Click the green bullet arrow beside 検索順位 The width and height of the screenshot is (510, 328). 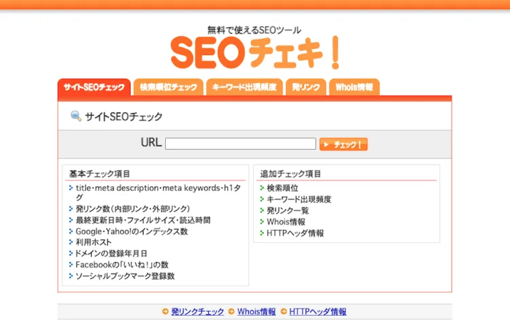point(262,188)
